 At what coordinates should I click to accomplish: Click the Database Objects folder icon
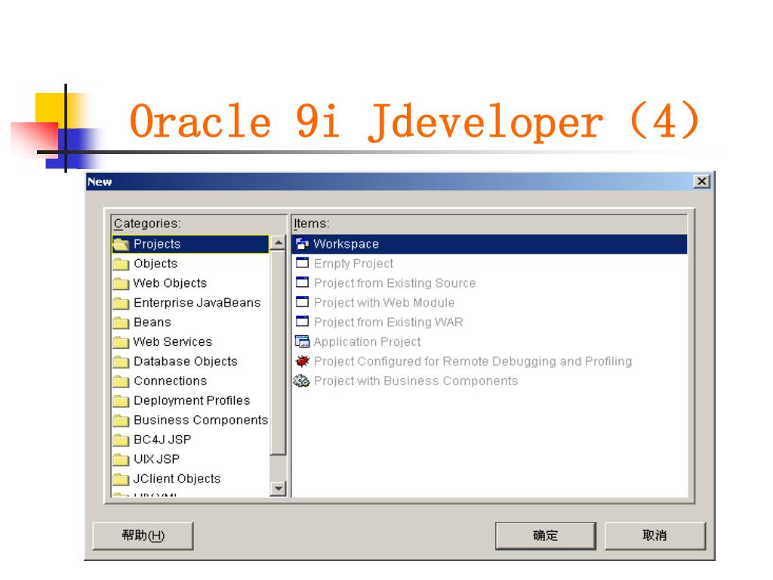(121, 362)
